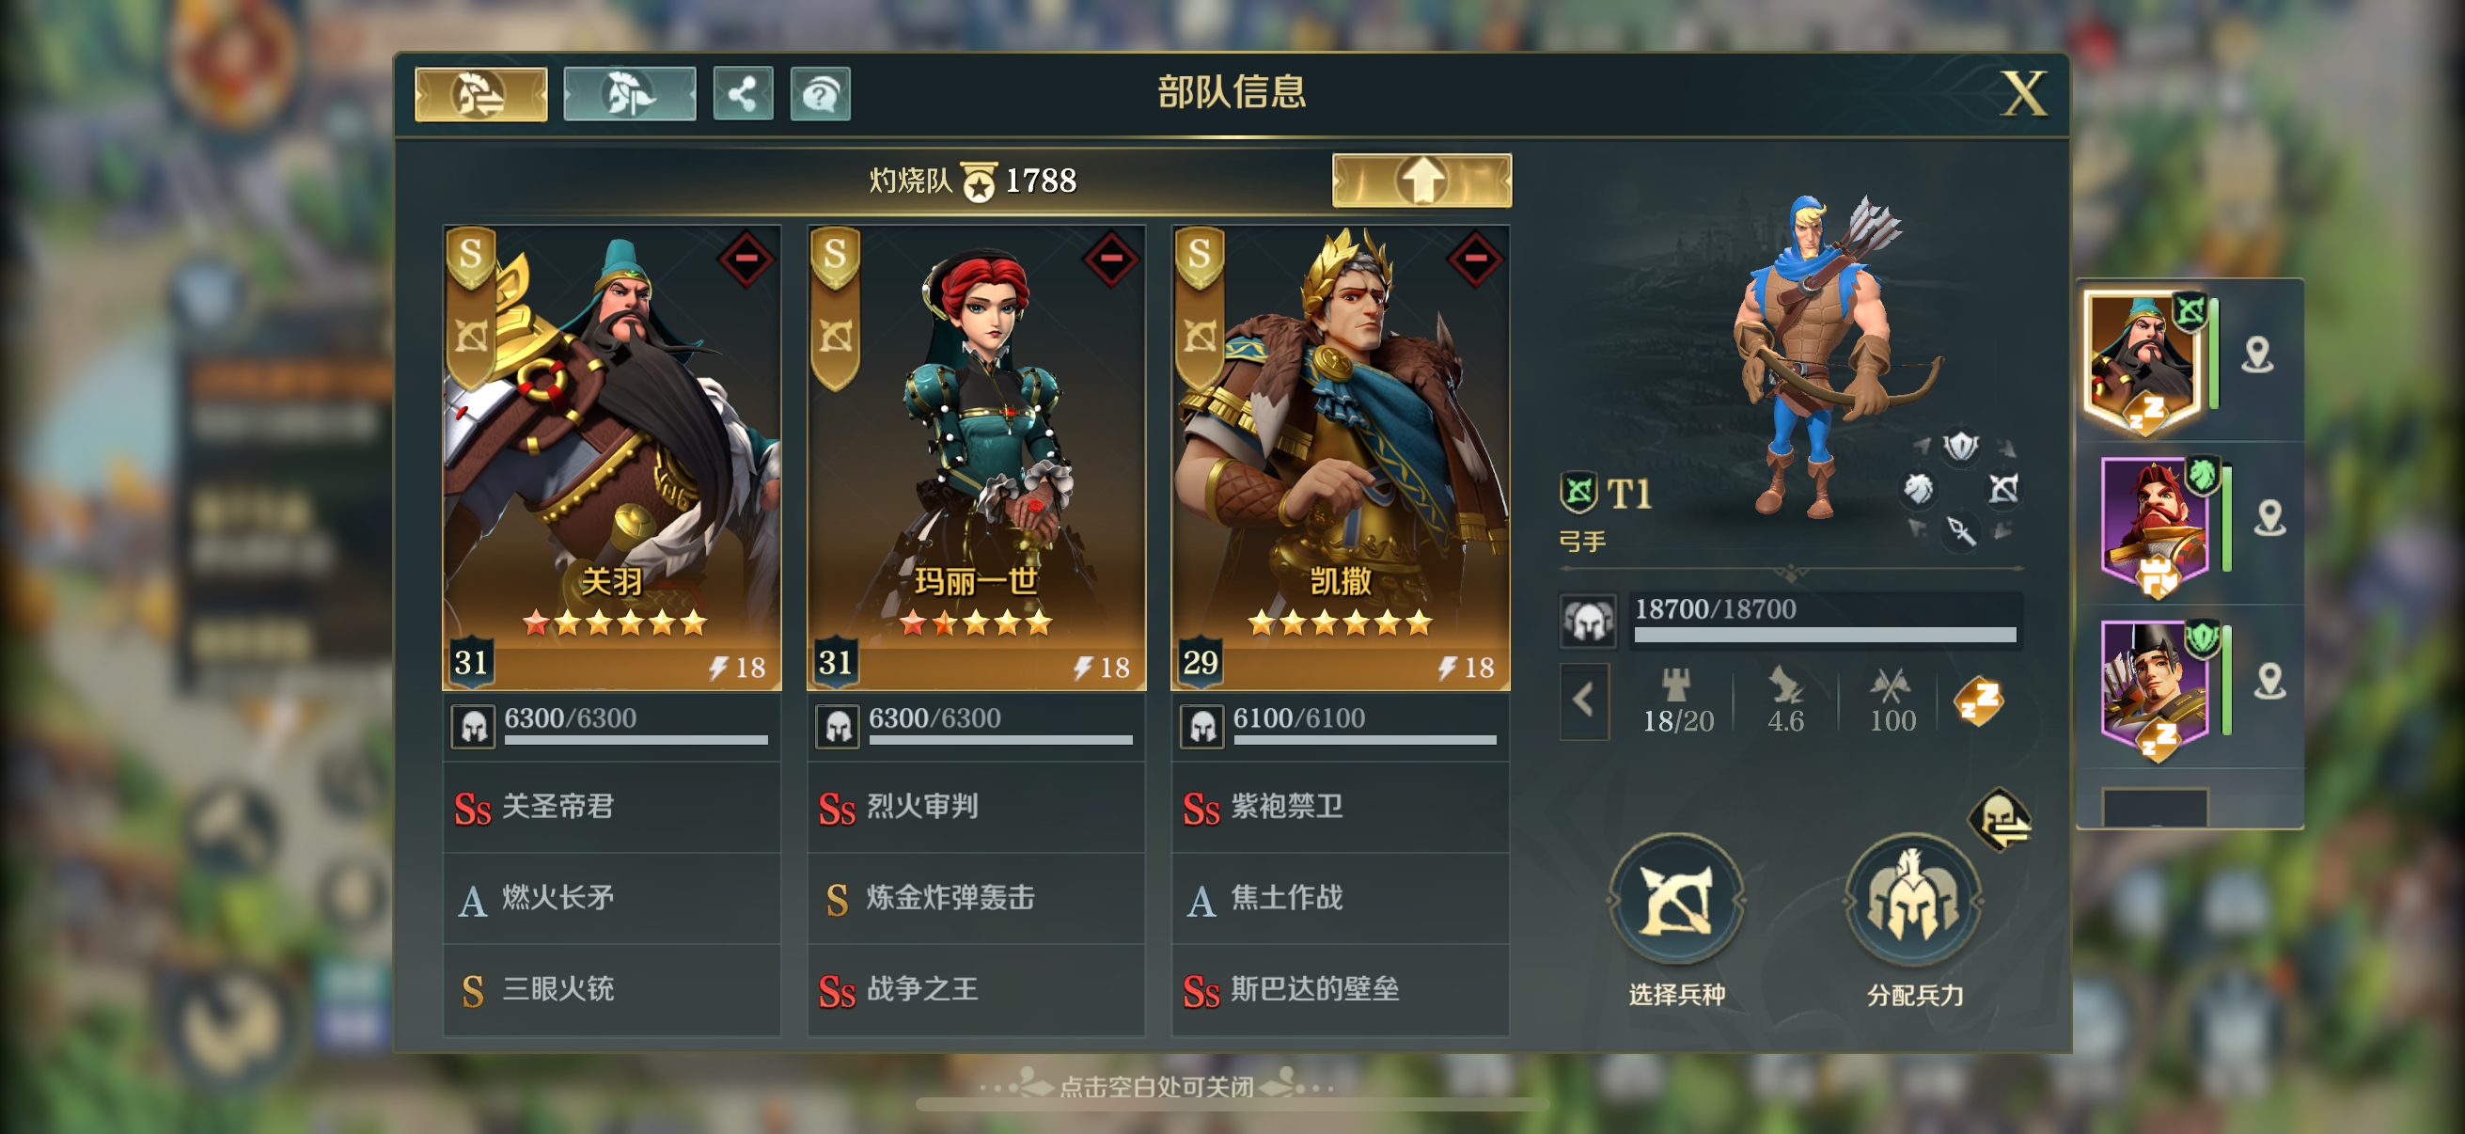Viewport: 2465px width, 1134px height.
Task: Click the share icon in top toolbar
Action: [x=743, y=94]
